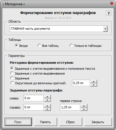Increase the rounding value with up arrow
The height and width of the screenshot is (130, 116).
point(94,81)
